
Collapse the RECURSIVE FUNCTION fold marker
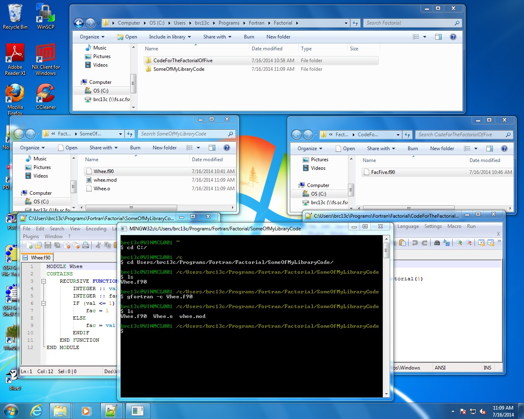[43, 281]
